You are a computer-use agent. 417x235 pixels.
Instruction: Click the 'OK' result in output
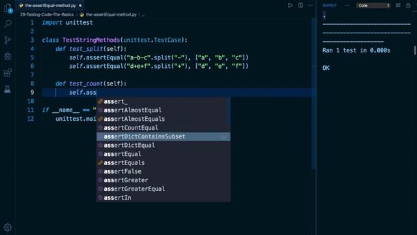(326, 68)
